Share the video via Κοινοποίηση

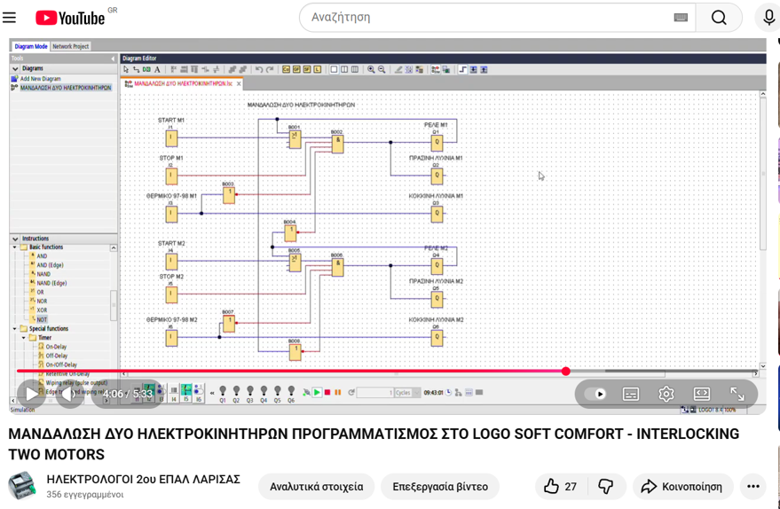(x=683, y=486)
